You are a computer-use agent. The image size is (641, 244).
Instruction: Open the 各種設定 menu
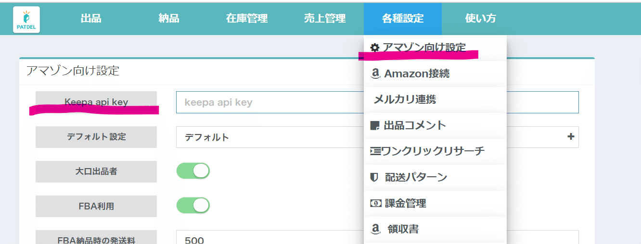[403, 19]
